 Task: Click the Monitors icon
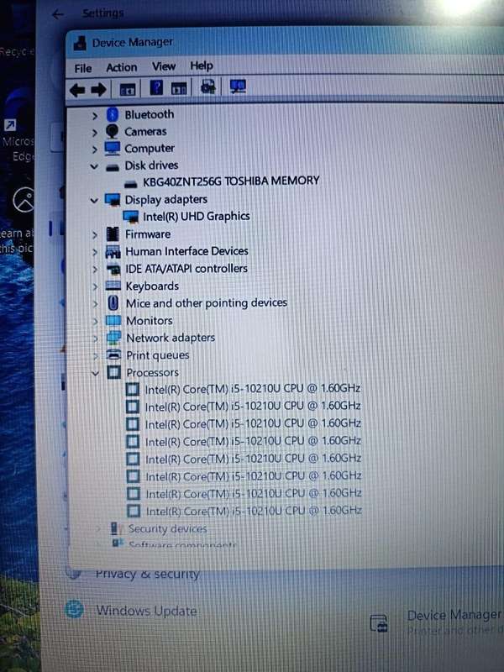pos(113,321)
